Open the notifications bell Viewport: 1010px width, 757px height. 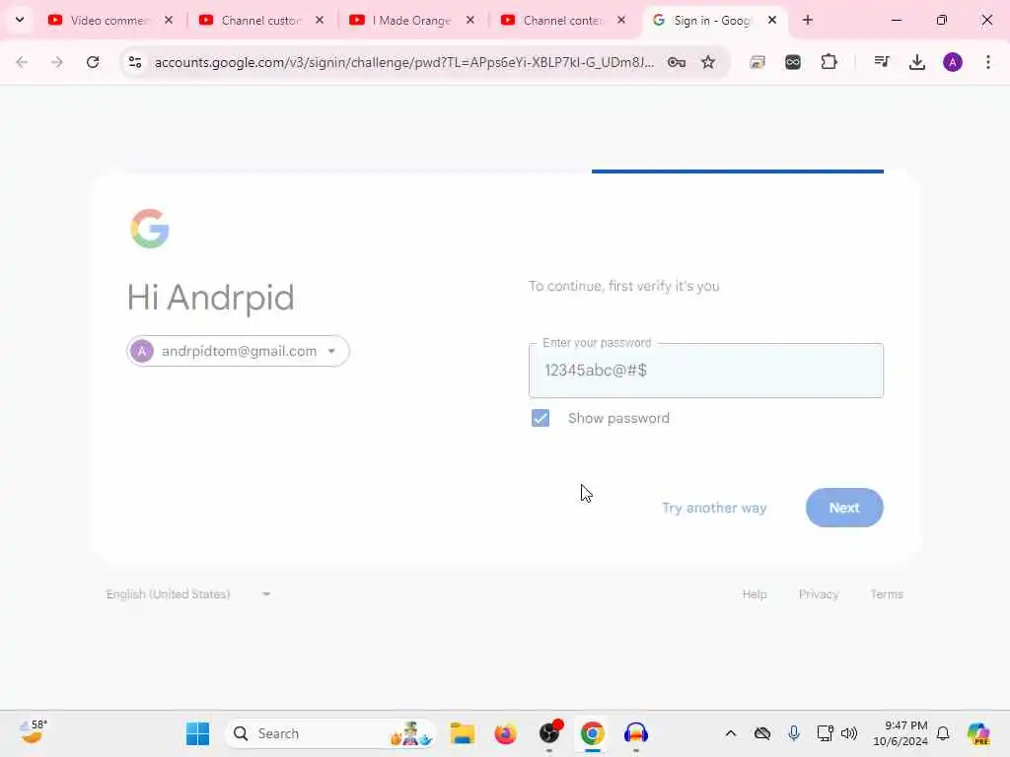click(x=943, y=733)
